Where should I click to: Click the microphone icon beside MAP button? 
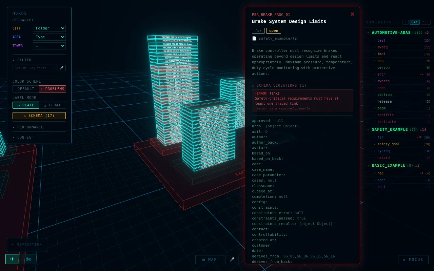tap(232, 259)
